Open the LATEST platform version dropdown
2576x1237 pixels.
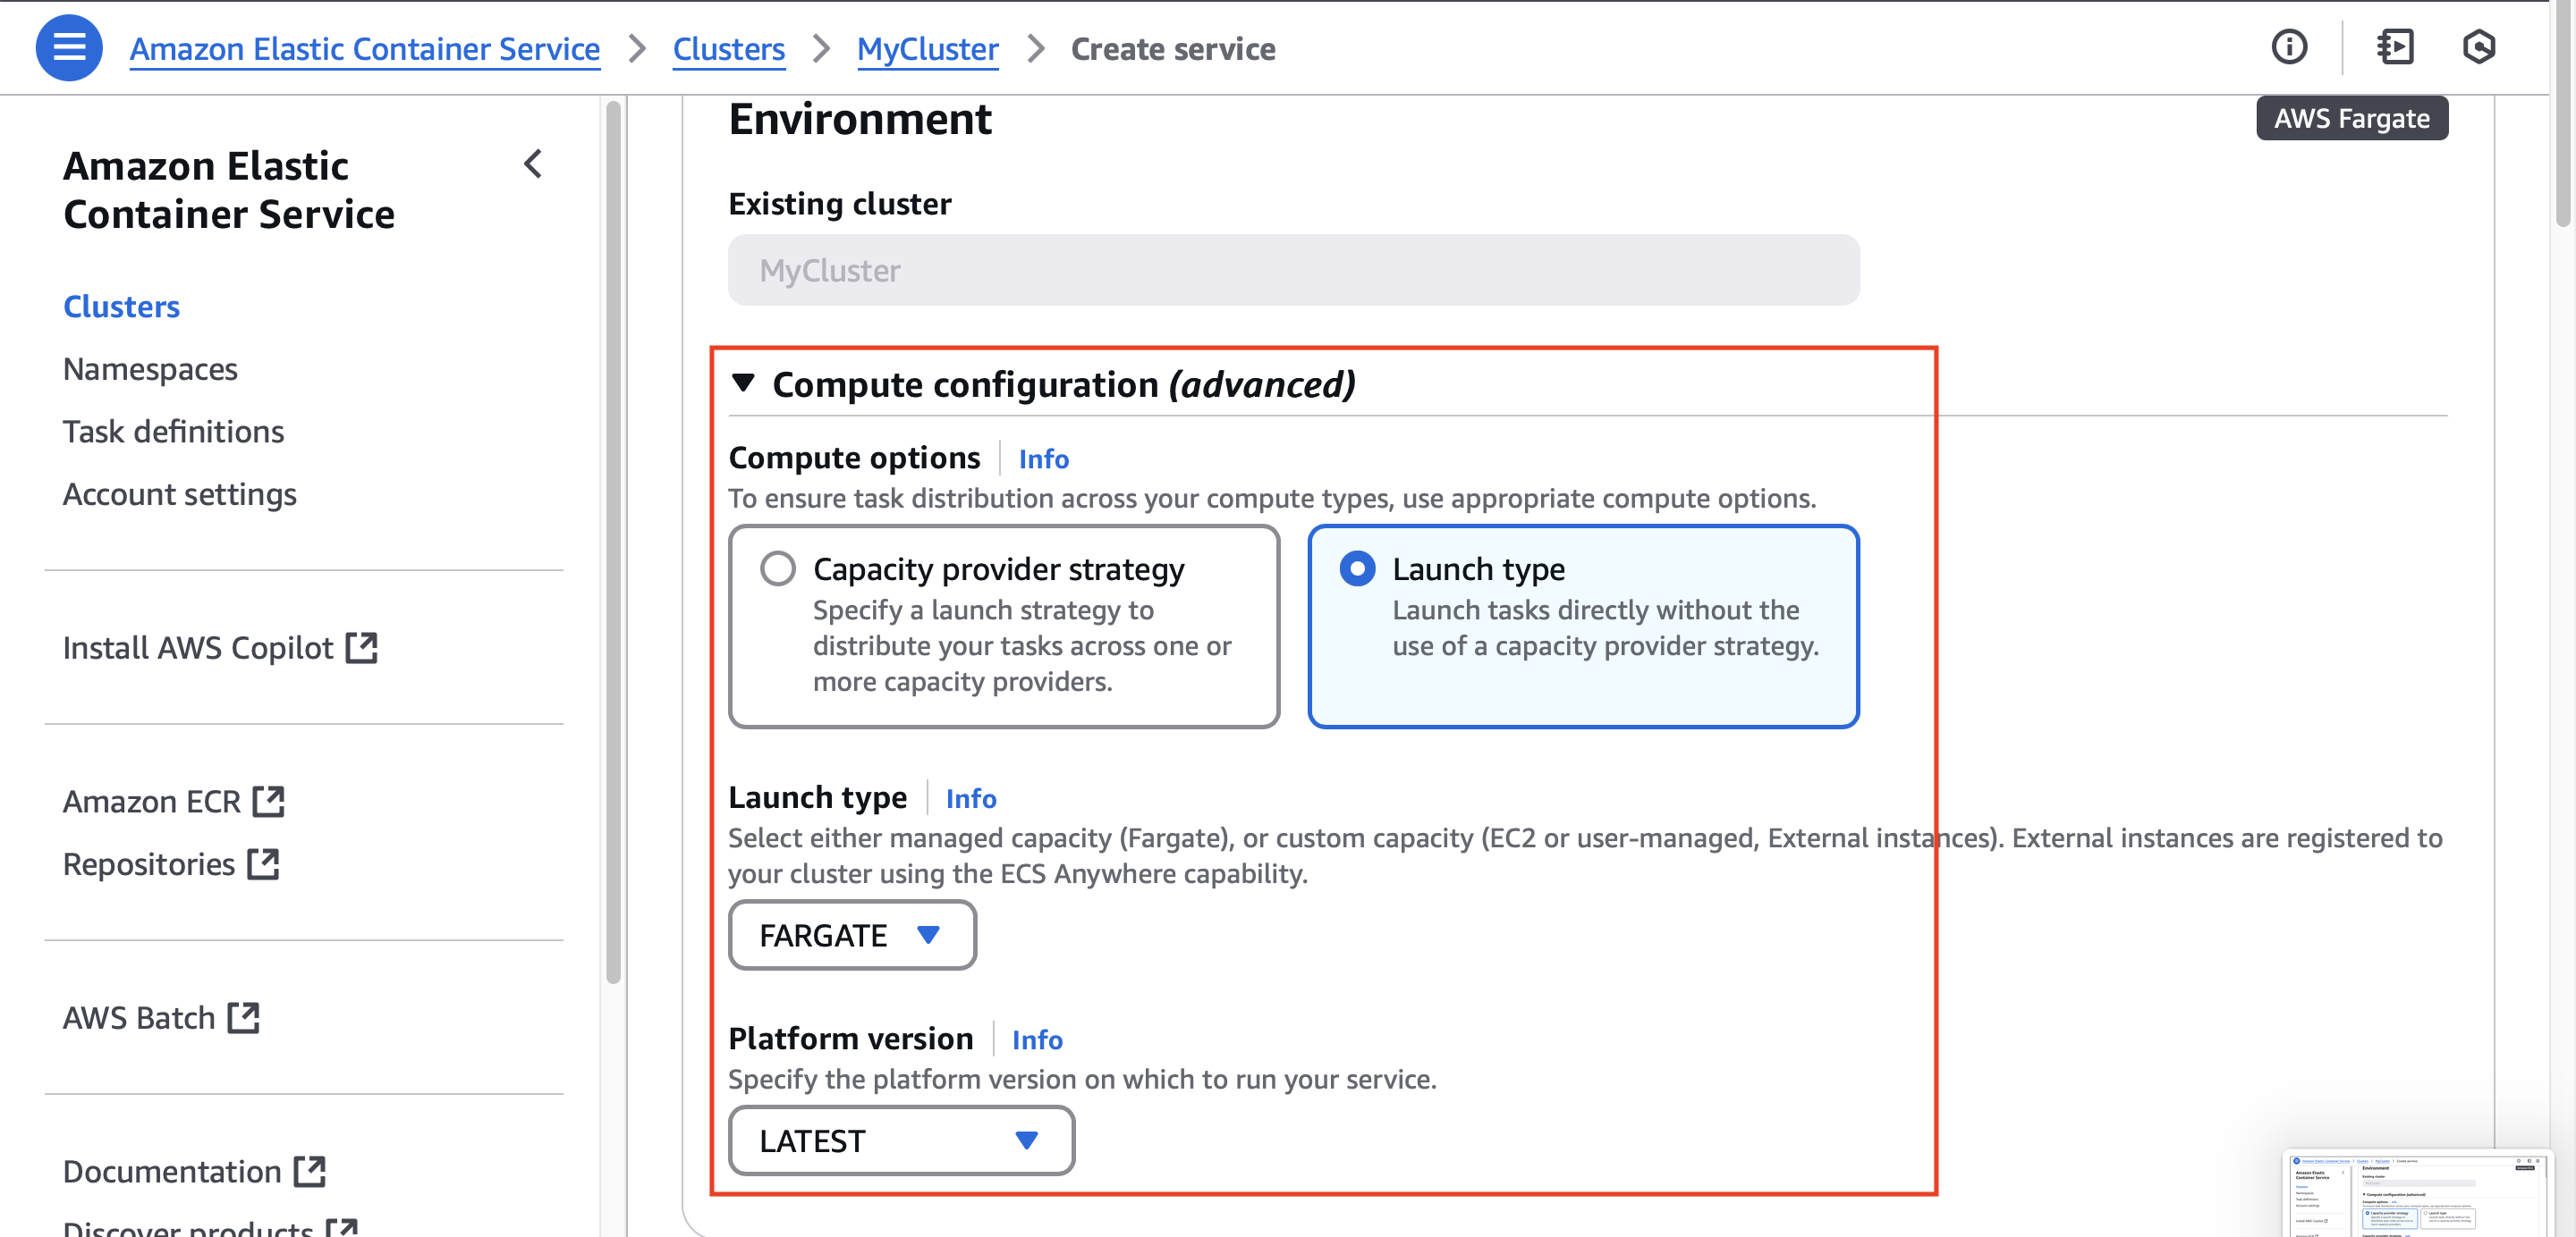coord(901,1141)
